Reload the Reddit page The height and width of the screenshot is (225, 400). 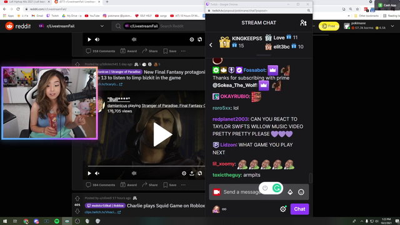coord(18,9)
